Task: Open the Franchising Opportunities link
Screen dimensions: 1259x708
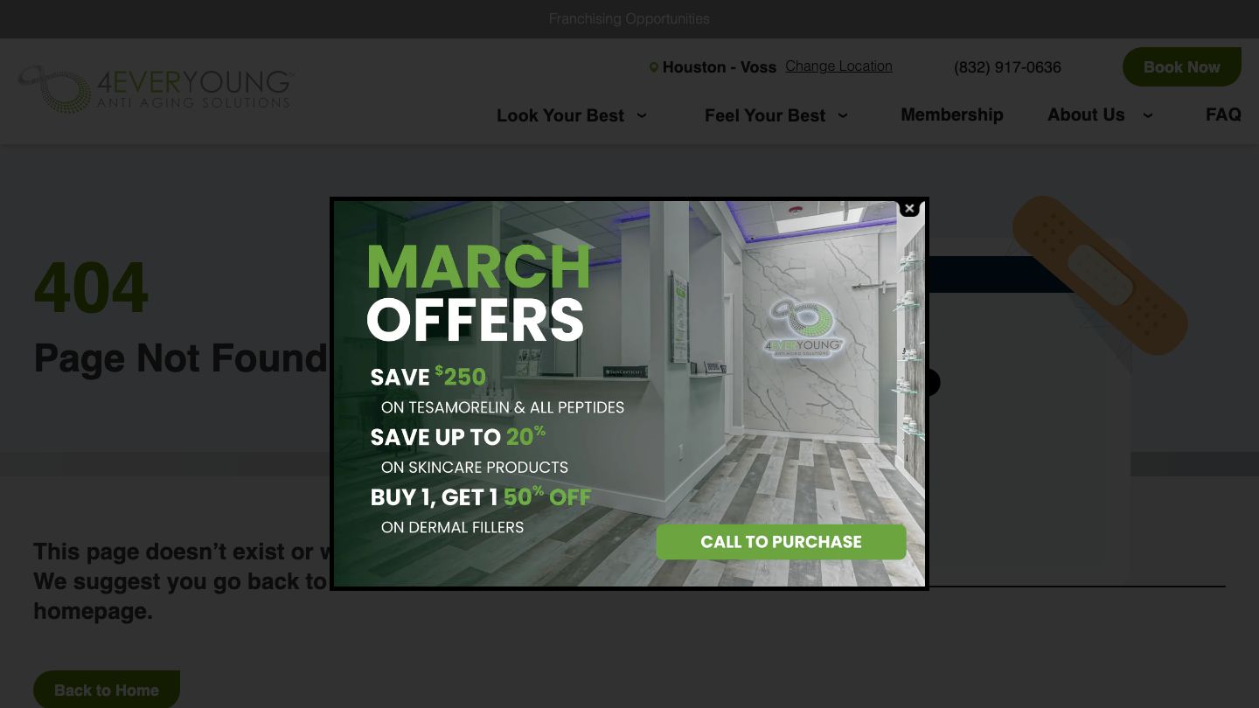Action: point(629,18)
